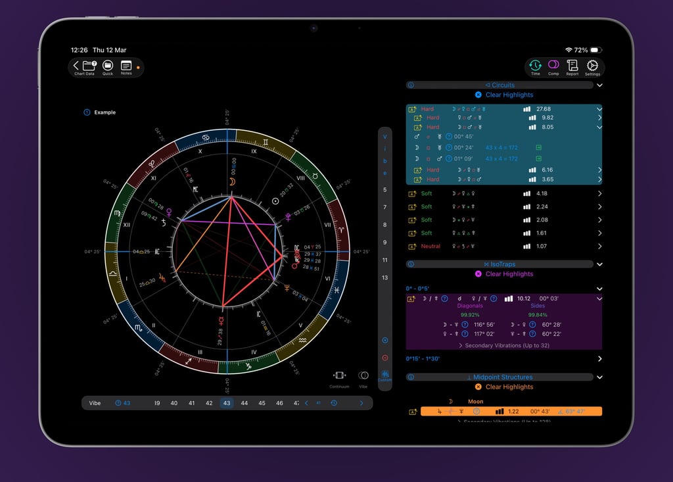Toggle highlight on Soft 2.24 circuit
The height and width of the screenshot is (482, 673).
(x=412, y=207)
